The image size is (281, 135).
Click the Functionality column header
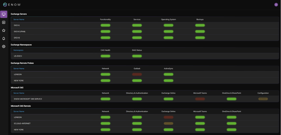(105, 19)
